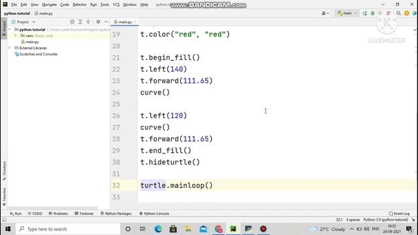
Task: Toggle the Favorites side tool tab
Action: point(4,196)
